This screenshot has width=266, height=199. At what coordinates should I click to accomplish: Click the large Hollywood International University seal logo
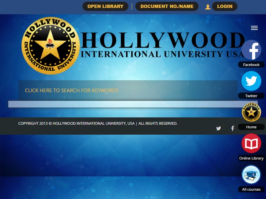click(x=51, y=46)
